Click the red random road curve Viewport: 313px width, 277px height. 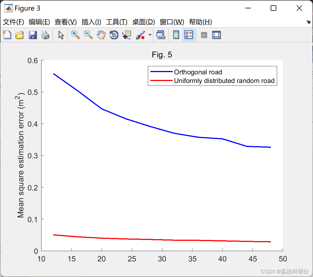click(x=162, y=239)
